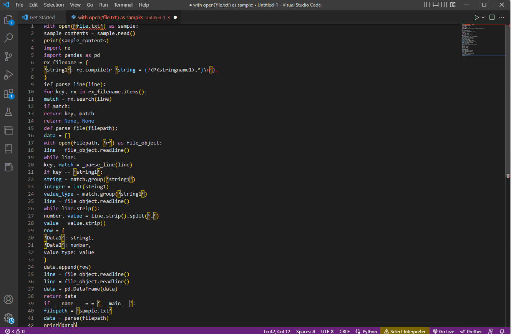
Task: Change end of line via CRLF
Action: (345, 331)
